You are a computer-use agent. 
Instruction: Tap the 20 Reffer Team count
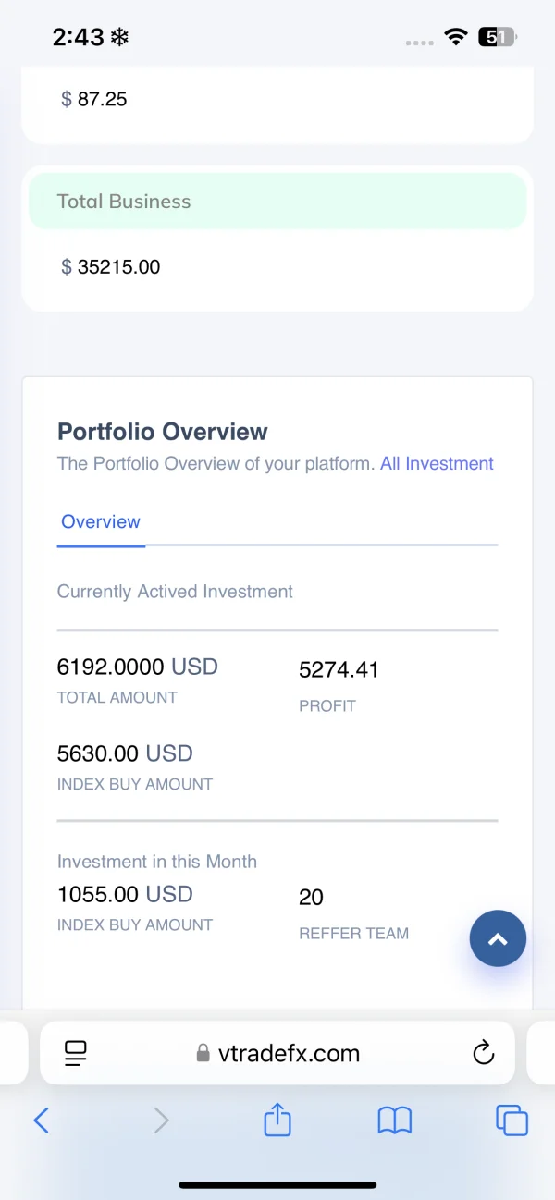pyautogui.click(x=311, y=897)
